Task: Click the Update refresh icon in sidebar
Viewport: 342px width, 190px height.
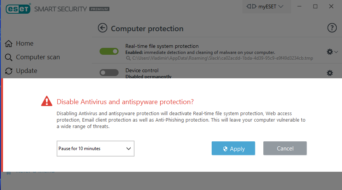Action: point(9,71)
